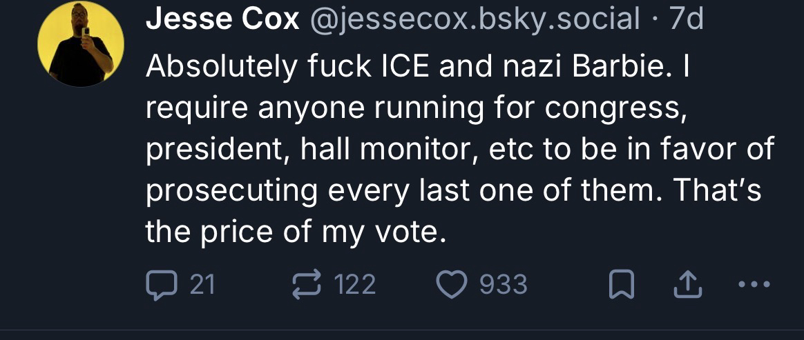Click the 7d timestamp
The image size is (804, 340).
[x=687, y=21]
